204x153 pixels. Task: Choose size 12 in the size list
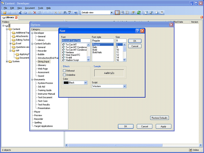[x=118, y=55]
